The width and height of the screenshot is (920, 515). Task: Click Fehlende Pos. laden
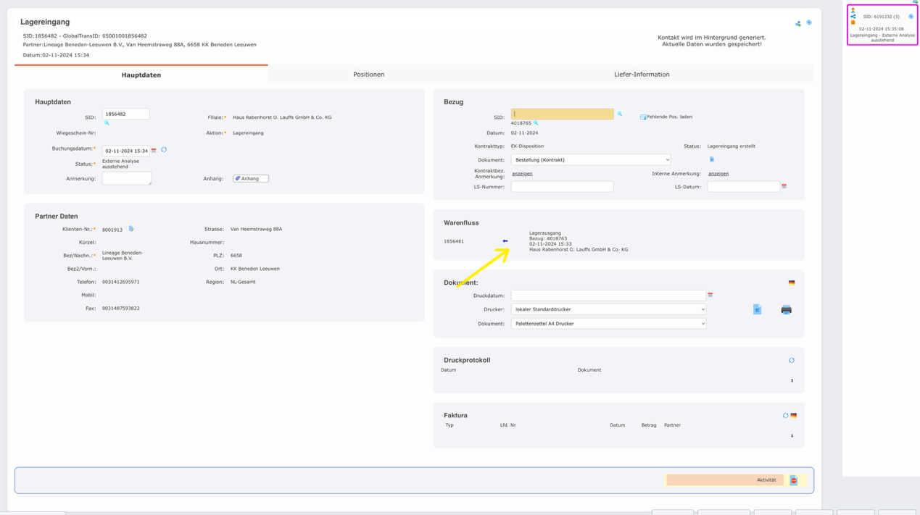[668, 117]
